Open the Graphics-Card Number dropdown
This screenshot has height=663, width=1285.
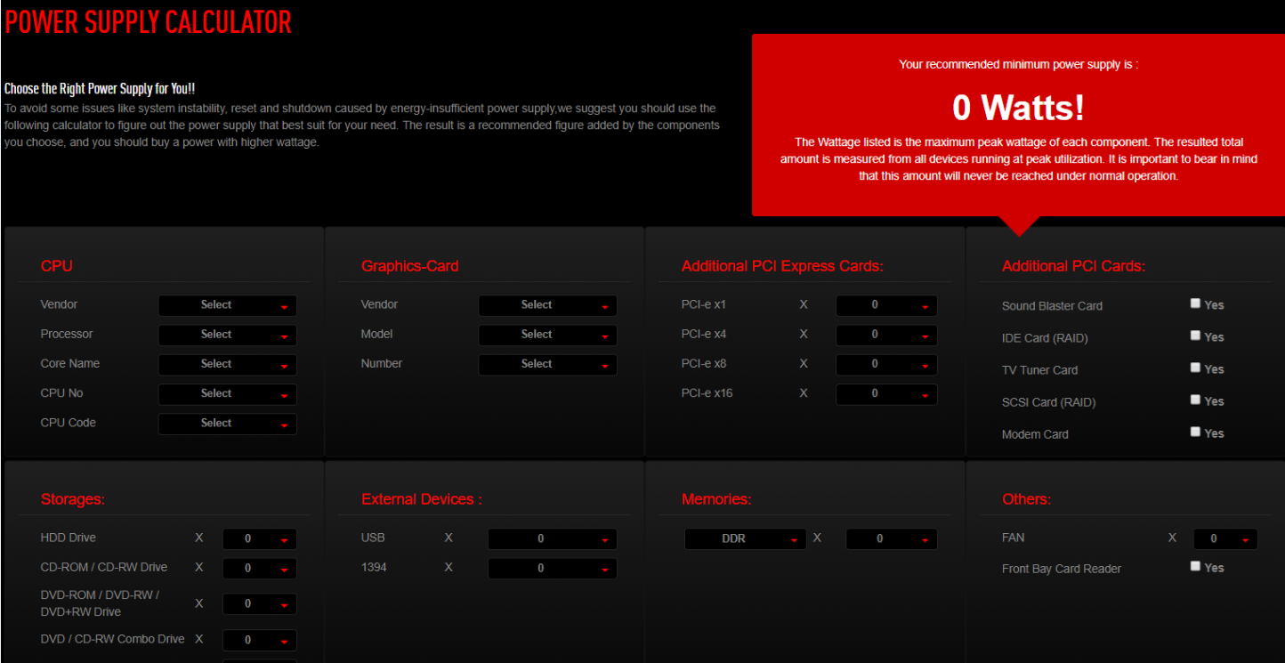(547, 364)
